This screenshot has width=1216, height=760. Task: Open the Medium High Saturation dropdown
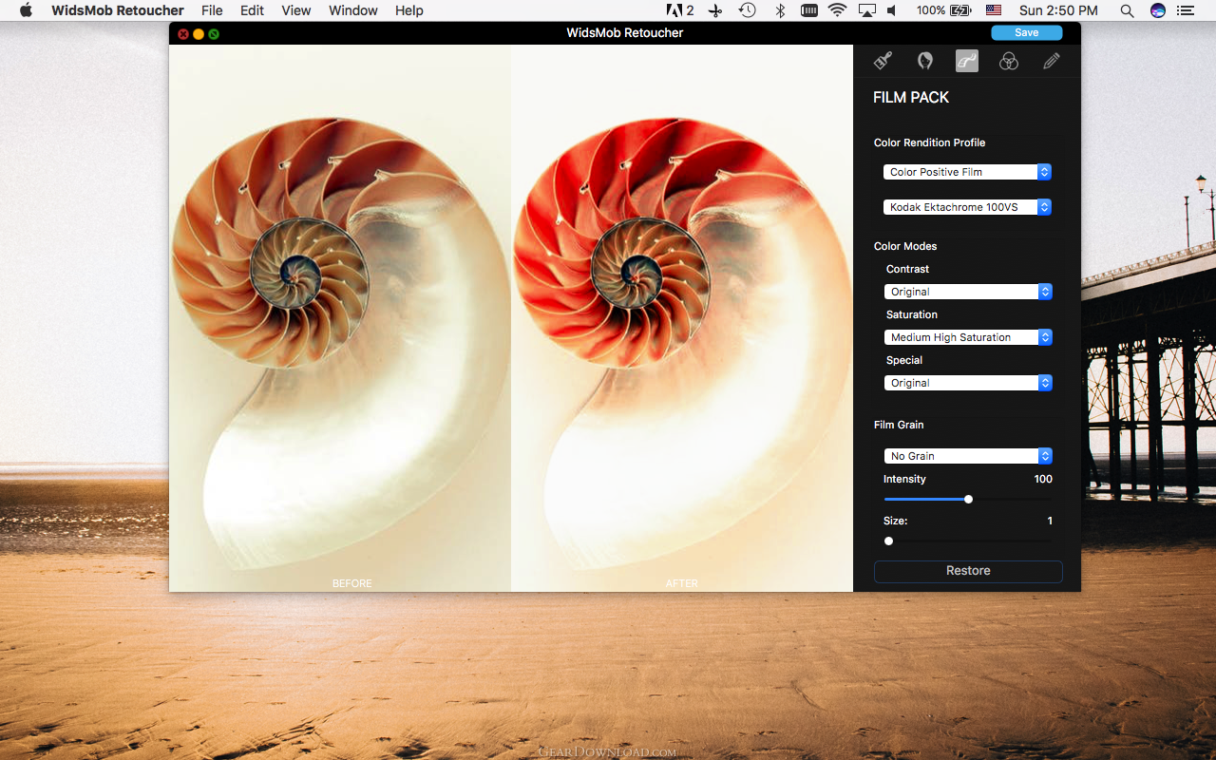point(967,337)
